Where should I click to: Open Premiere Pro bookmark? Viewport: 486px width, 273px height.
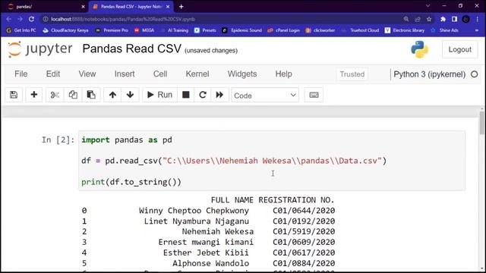pyautogui.click(x=112, y=30)
